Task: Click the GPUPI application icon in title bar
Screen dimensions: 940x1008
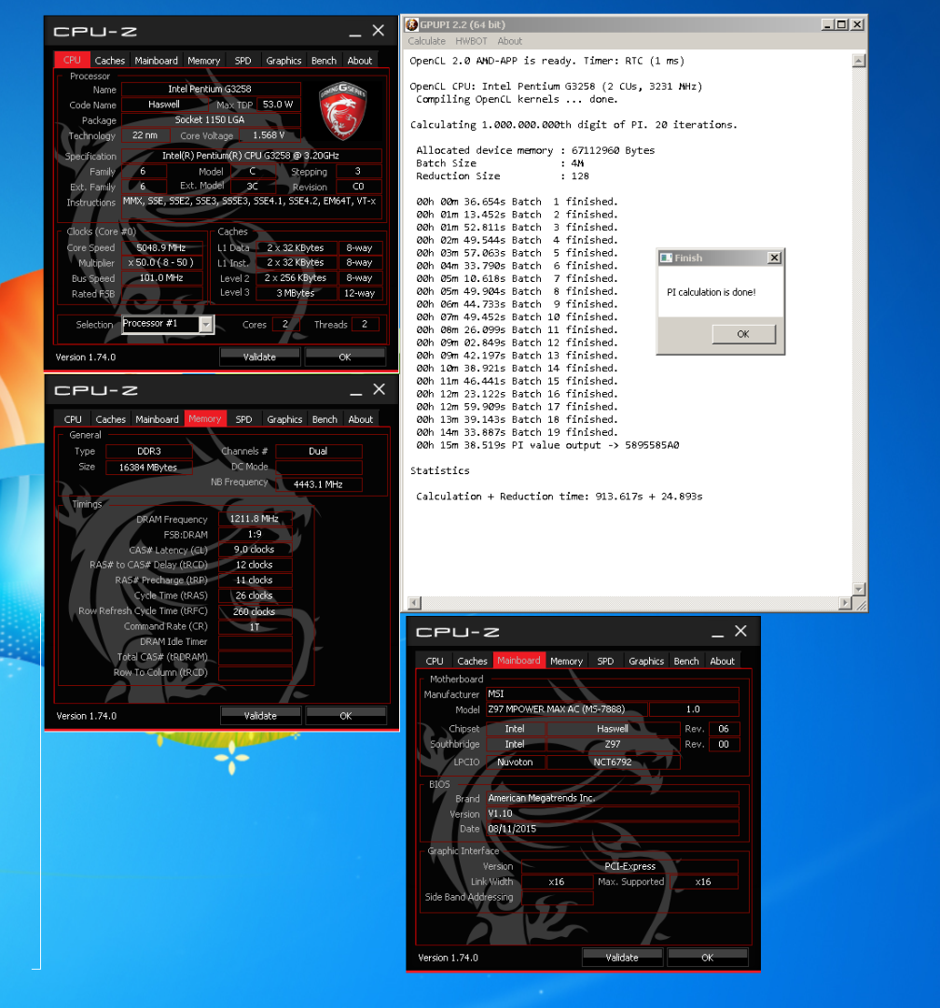Action: click(412, 24)
